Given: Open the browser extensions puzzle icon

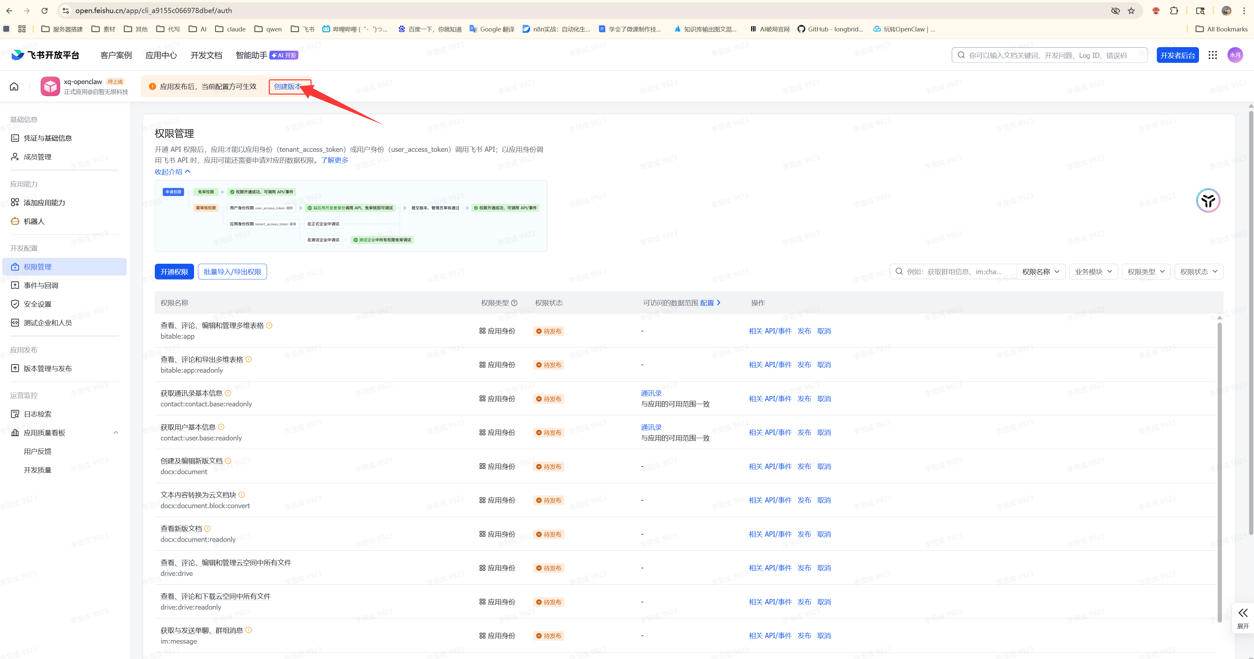Looking at the screenshot, I should 1174,11.
